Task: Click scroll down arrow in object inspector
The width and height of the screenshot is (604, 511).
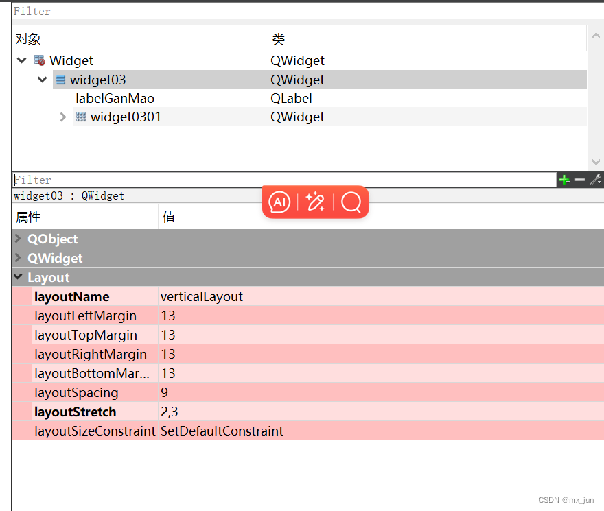Action: coord(596,162)
